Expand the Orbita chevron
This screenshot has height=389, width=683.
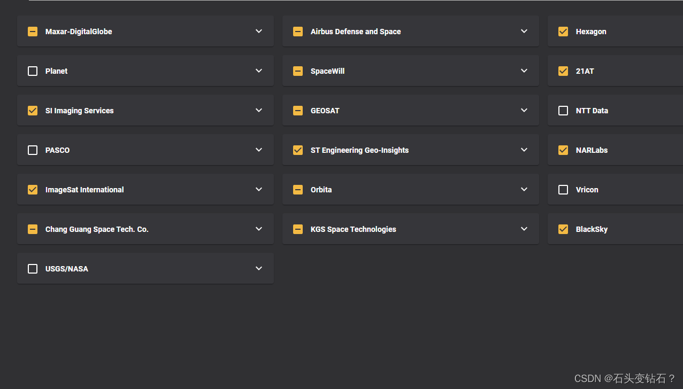coord(524,190)
